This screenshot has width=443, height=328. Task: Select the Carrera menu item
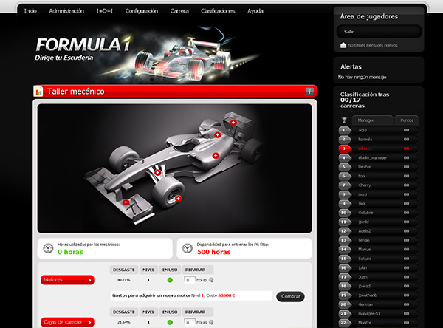[x=179, y=11]
